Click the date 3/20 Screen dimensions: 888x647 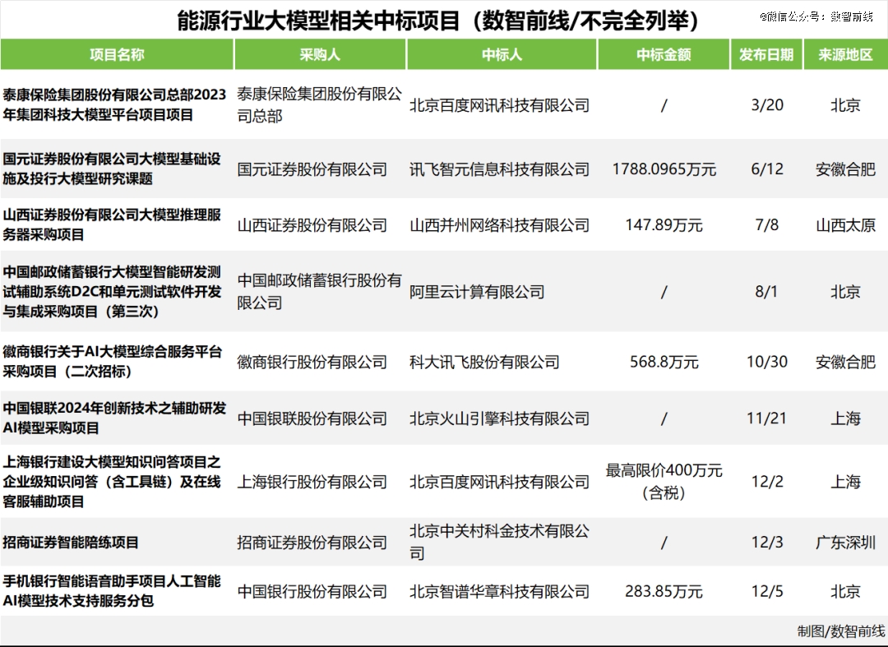767,105
